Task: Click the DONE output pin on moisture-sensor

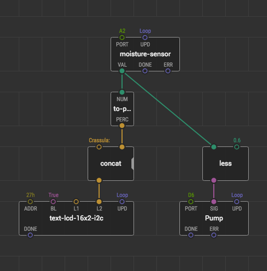Action: 145,71
